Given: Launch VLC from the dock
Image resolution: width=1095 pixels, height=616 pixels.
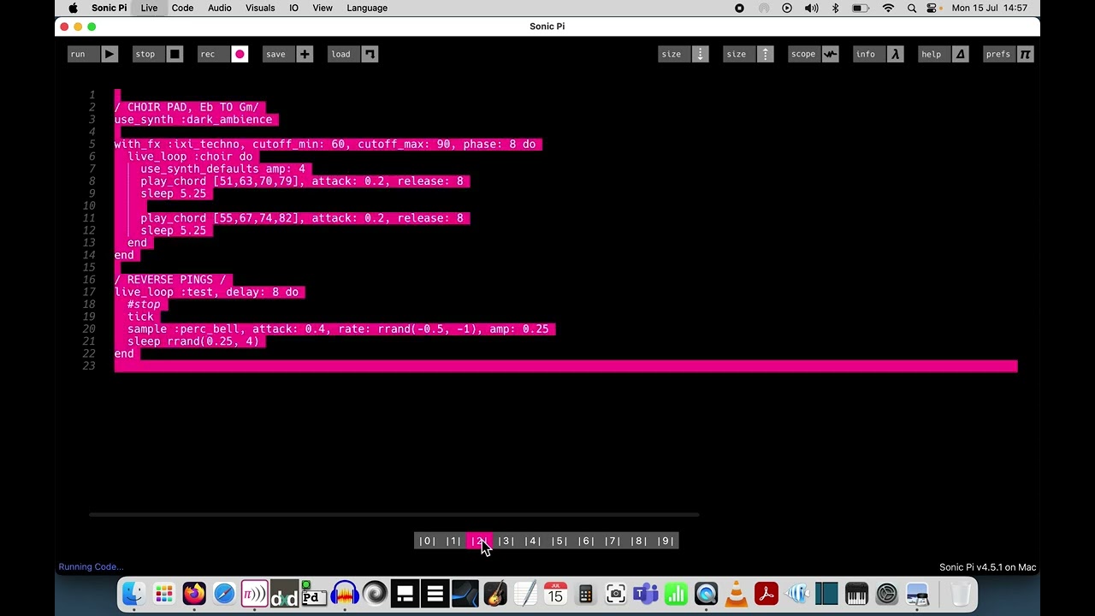Looking at the screenshot, I should [736, 593].
